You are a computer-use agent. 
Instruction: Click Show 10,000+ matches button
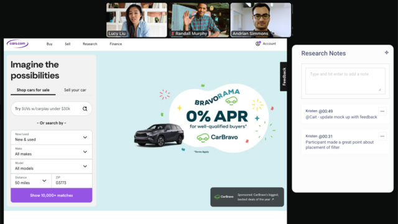[x=52, y=195]
